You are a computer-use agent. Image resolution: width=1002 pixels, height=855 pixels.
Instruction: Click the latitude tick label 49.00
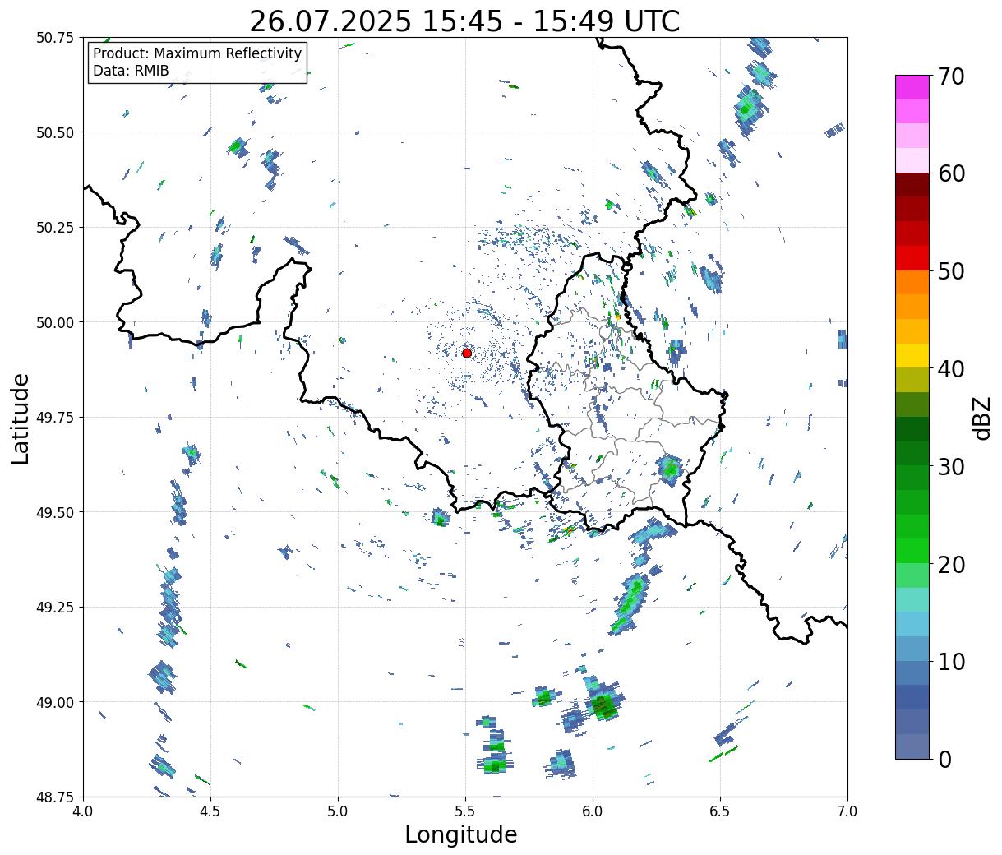pos(55,702)
